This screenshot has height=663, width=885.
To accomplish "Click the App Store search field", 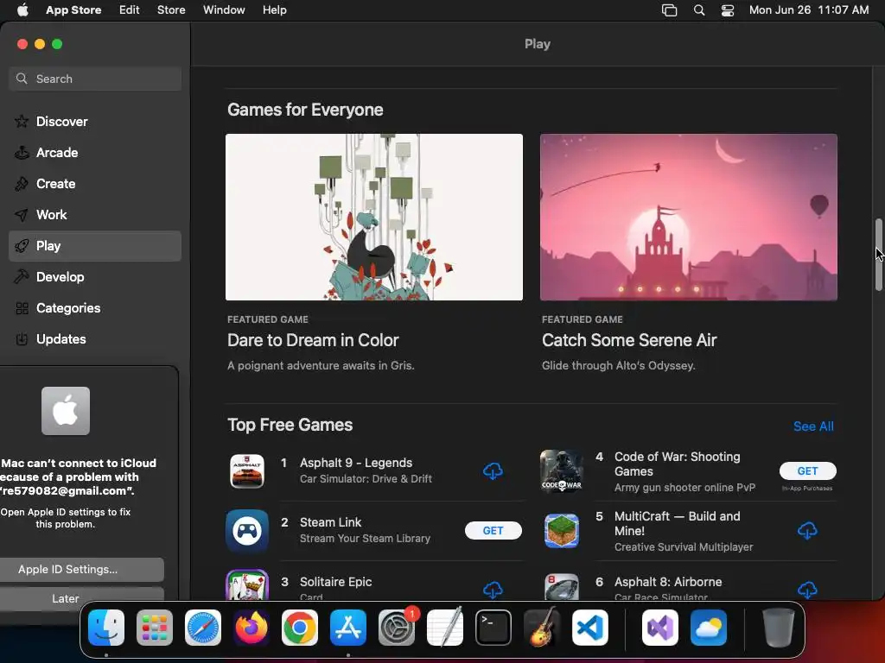I will [95, 79].
